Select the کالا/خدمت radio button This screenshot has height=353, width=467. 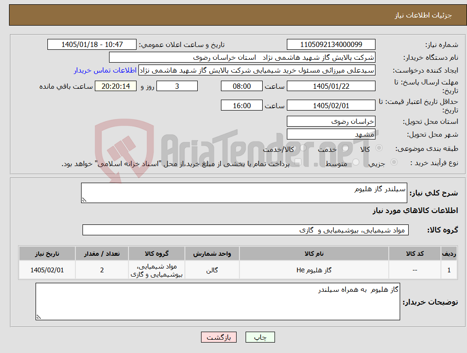click(303, 148)
